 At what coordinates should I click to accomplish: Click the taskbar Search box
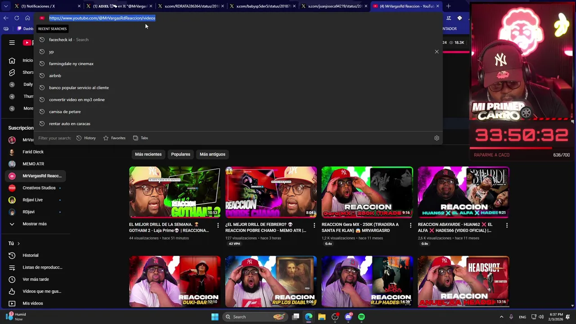click(x=255, y=317)
